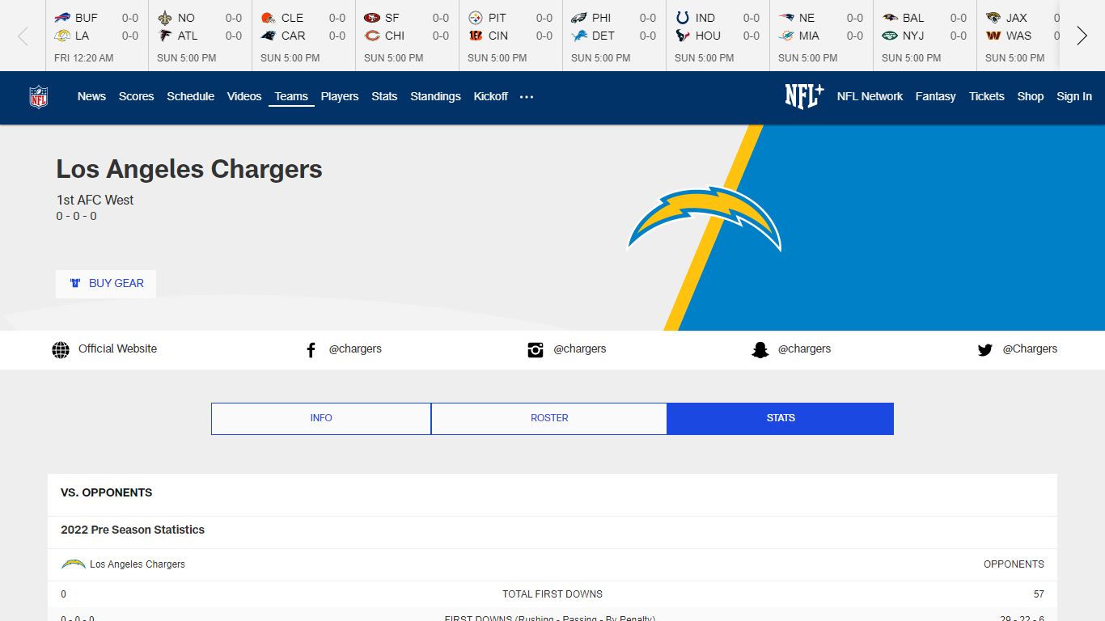Viewport: 1105px width, 621px height.
Task: Open the Kickoff menu item
Action: pyautogui.click(x=491, y=96)
